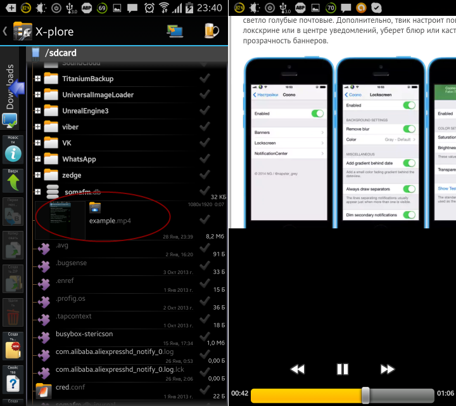Mark .bugsense file with its checkmark
The image size is (456, 406).
tap(205, 265)
